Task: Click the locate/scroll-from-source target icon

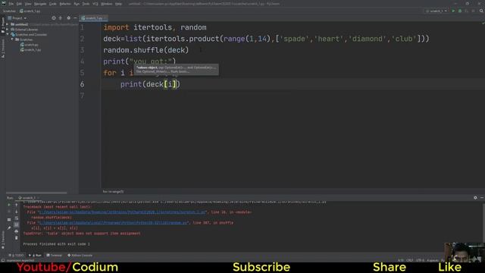Action: [54, 18]
